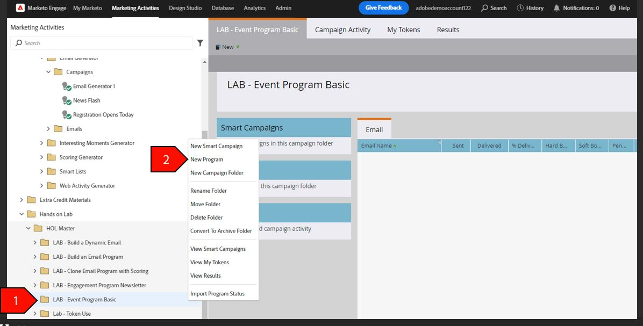The width and height of the screenshot is (643, 326).
Task: Collapse the Hands on Lab folder
Action: (x=22, y=214)
